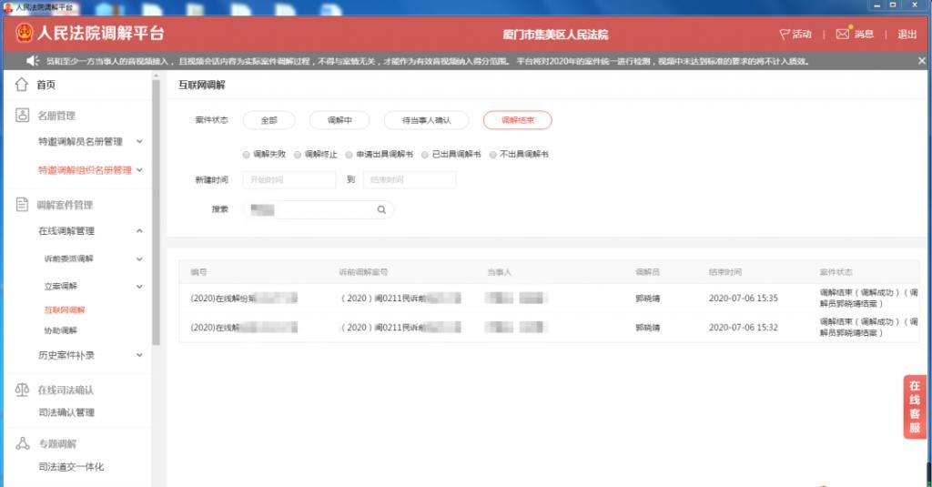Image resolution: width=932 pixels, height=487 pixels.
Task: Click the 诉前调解案号 column header
Action: coord(363,272)
